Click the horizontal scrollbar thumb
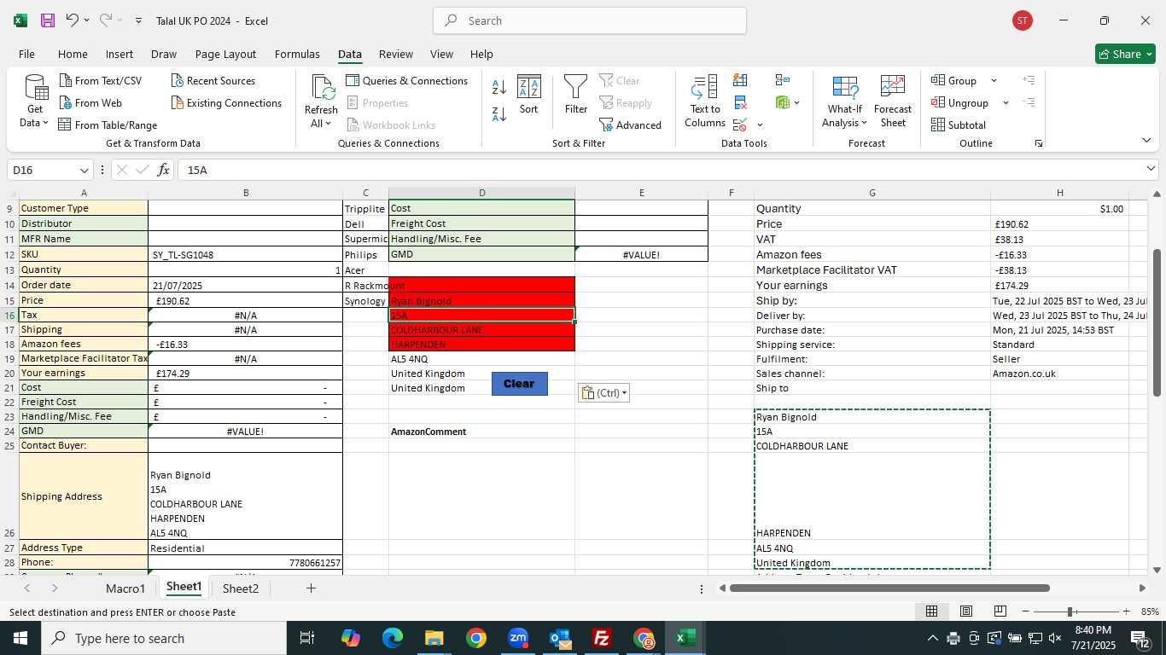The height and width of the screenshot is (655, 1166). pyautogui.click(x=889, y=588)
